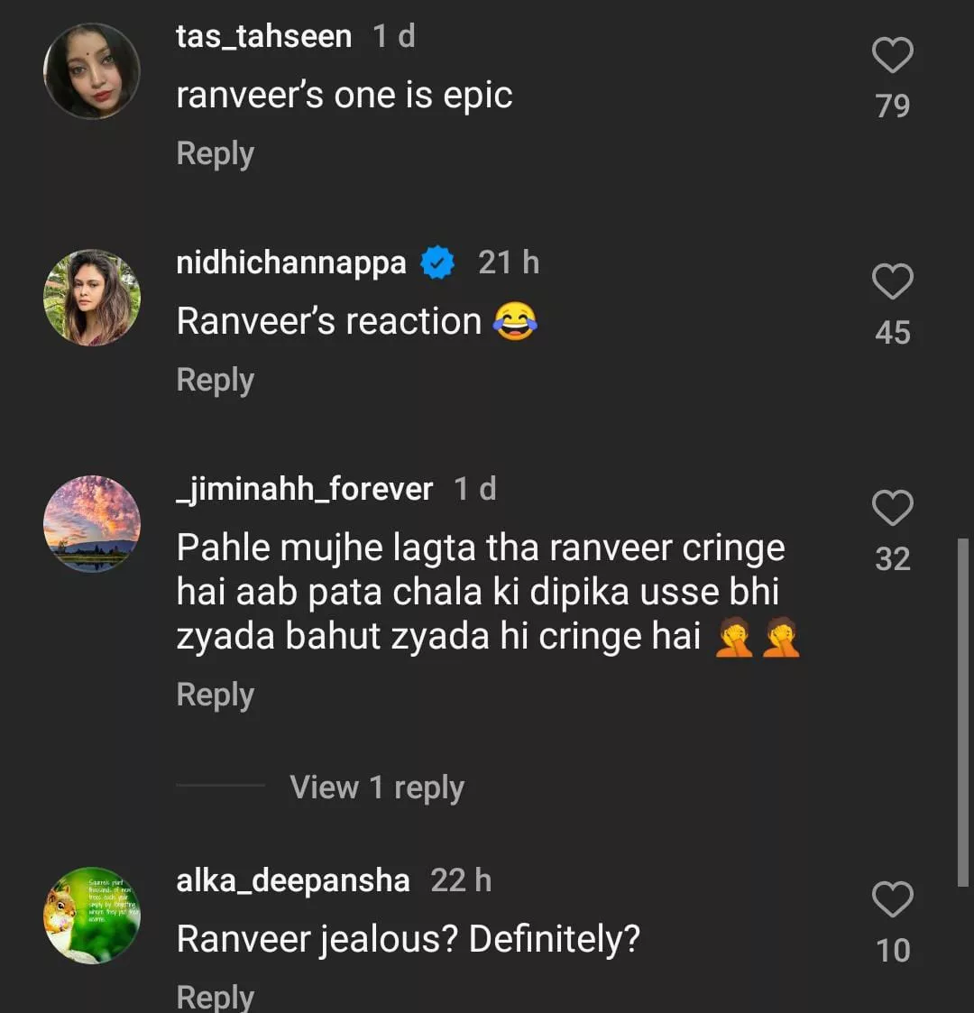Open the alka_deepansha username link
This screenshot has height=1013, width=974.
(x=293, y=880)
